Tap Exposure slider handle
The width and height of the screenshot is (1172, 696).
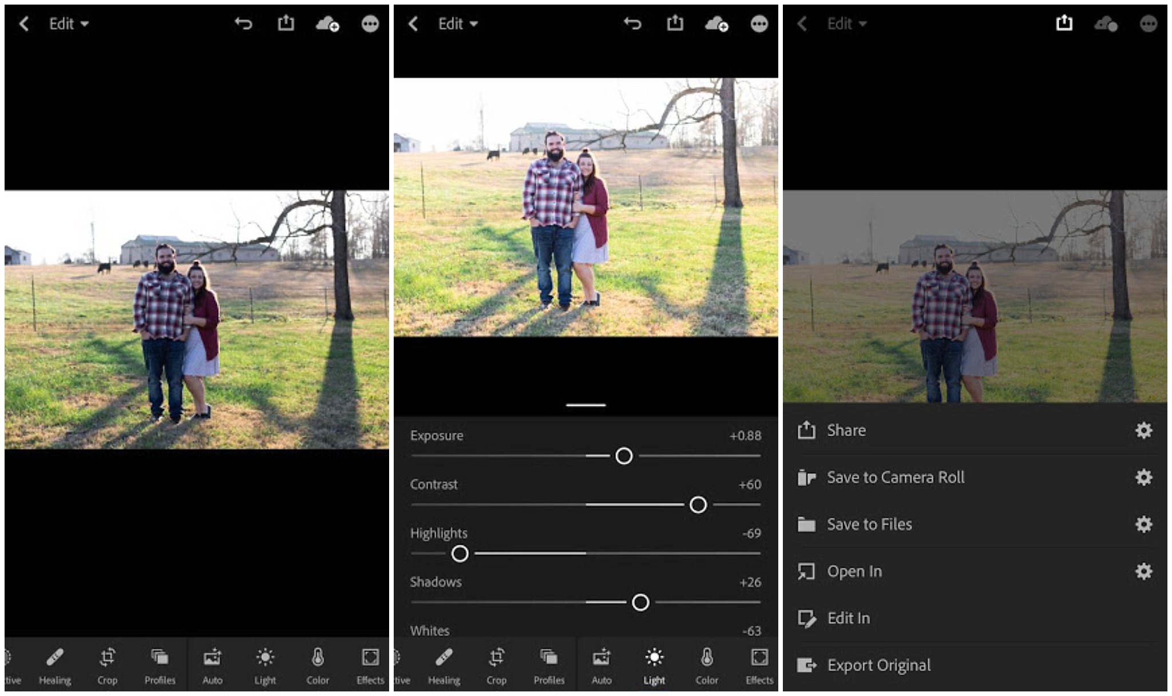(x=624, y=456)
